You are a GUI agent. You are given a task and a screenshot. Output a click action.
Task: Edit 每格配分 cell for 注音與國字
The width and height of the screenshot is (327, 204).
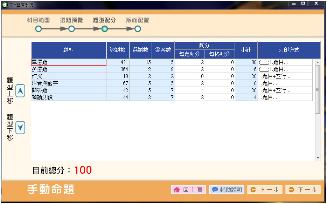[x=220, y=83]
